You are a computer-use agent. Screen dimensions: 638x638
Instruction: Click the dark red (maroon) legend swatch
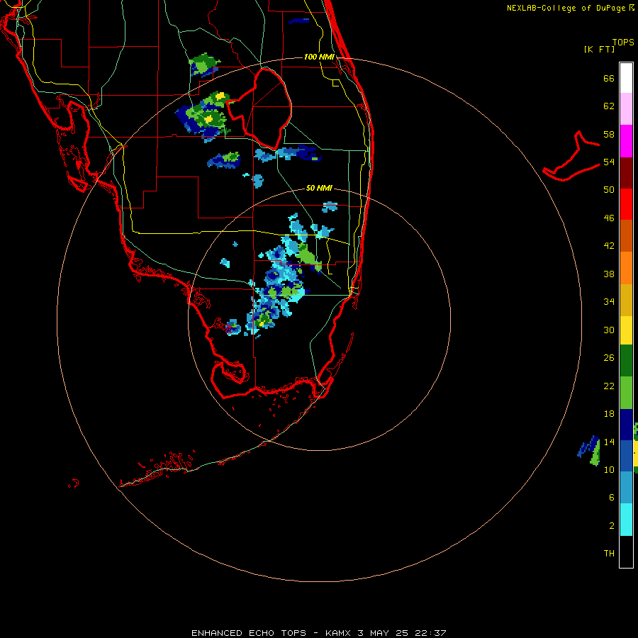(626, 172)
